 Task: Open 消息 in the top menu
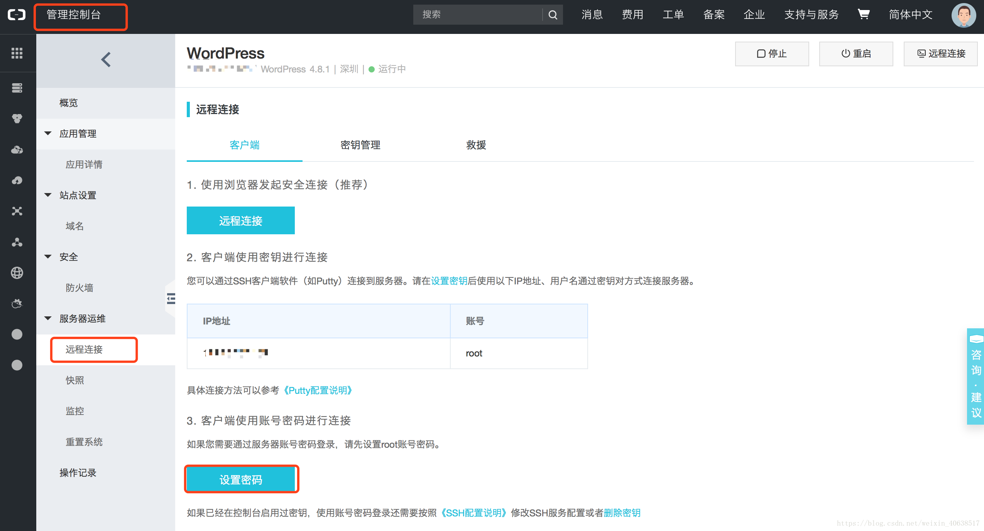coord(592,15)
